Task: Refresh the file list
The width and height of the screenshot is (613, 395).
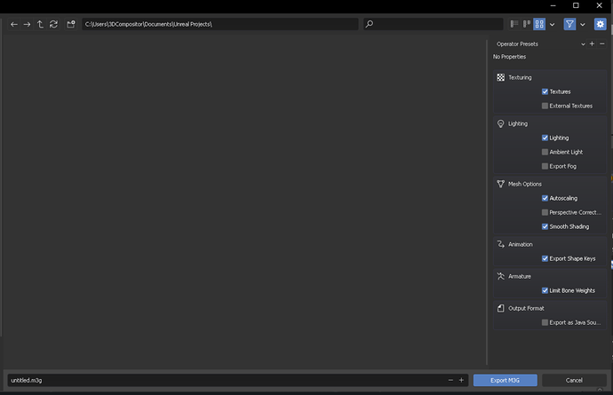Action: coord(53,24)
